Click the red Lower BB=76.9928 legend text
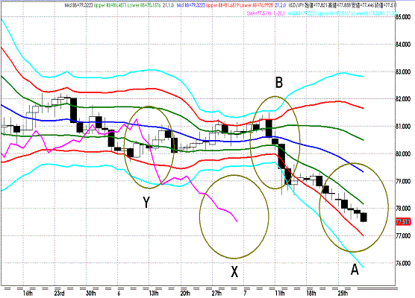 click(x=256, y=5)
